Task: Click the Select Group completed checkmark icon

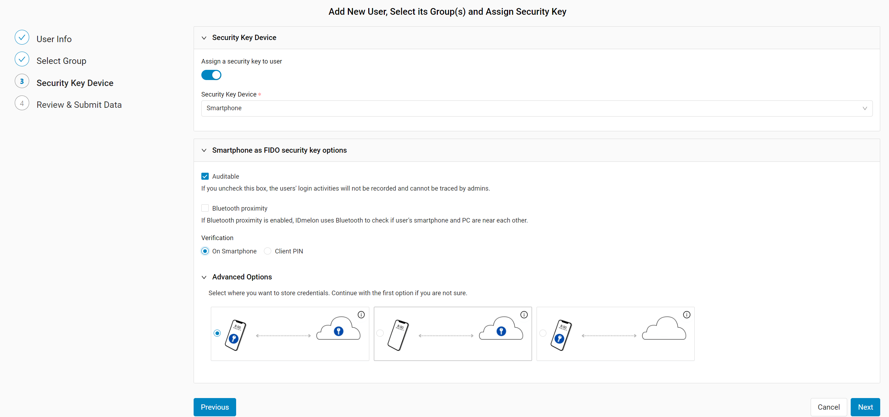Action: (x=22, y=59)
